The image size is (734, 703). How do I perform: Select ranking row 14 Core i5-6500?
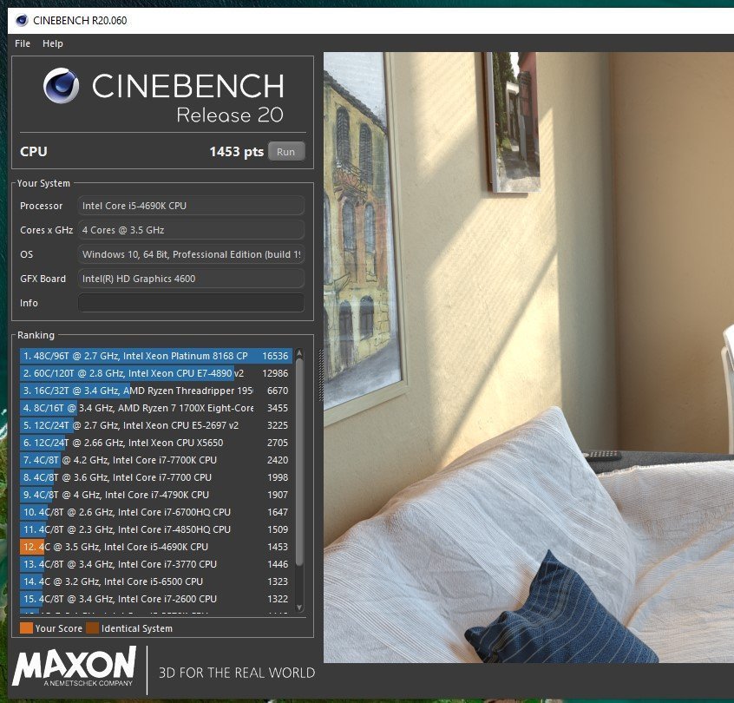[x=156, y=581]
